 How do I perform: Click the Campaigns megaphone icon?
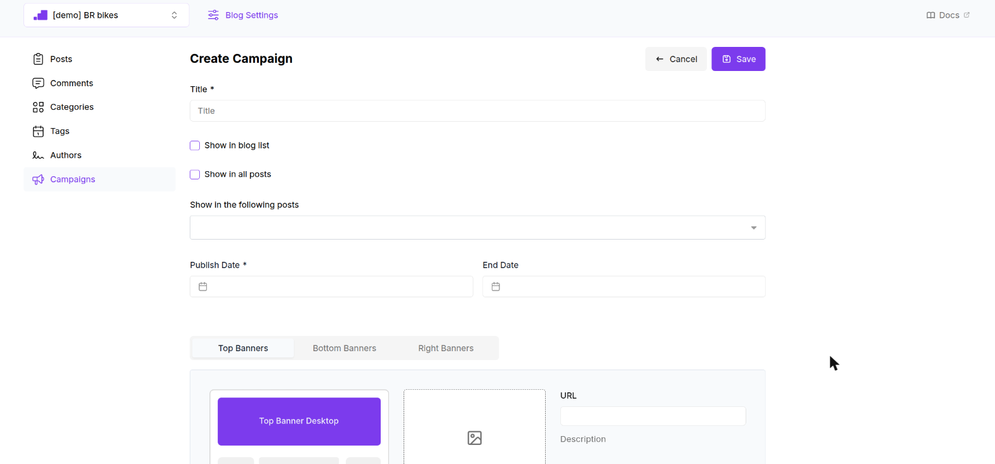(x=38, y=179)
